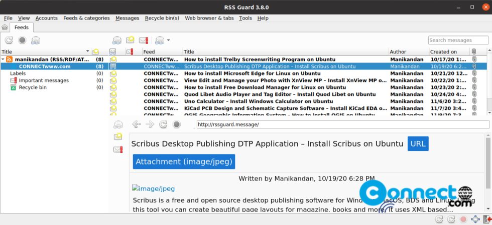Toggle read state of the Uno Calculator message
The width and height of the screenshot is (492, 225).
pyautogui.click(x=113, y=101)
